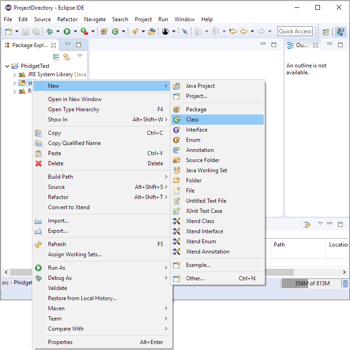350x350 pixels.
Task: Click the Save All toolbar icon
Action: coord(36,31)
